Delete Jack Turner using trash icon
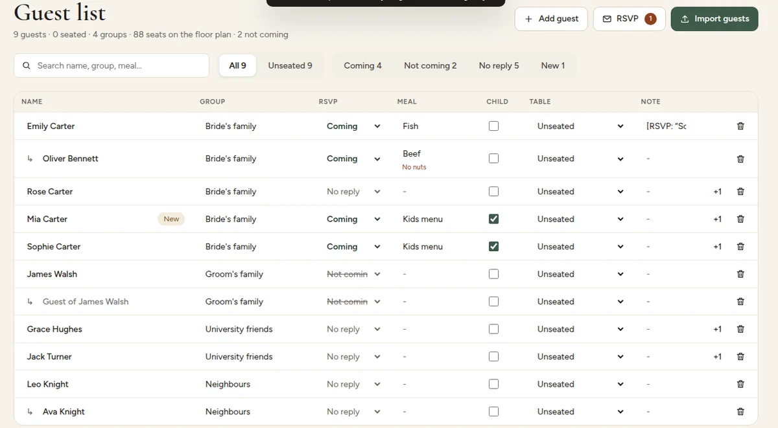This screenshot has height=428, width=778. coord(740,357)
